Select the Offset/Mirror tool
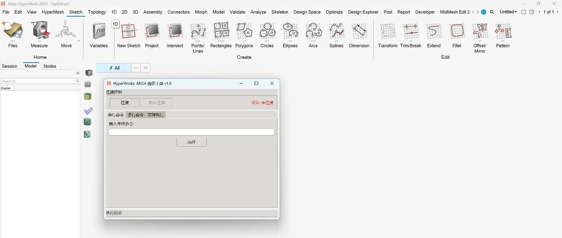562x238 pixels. pos(480,38)
